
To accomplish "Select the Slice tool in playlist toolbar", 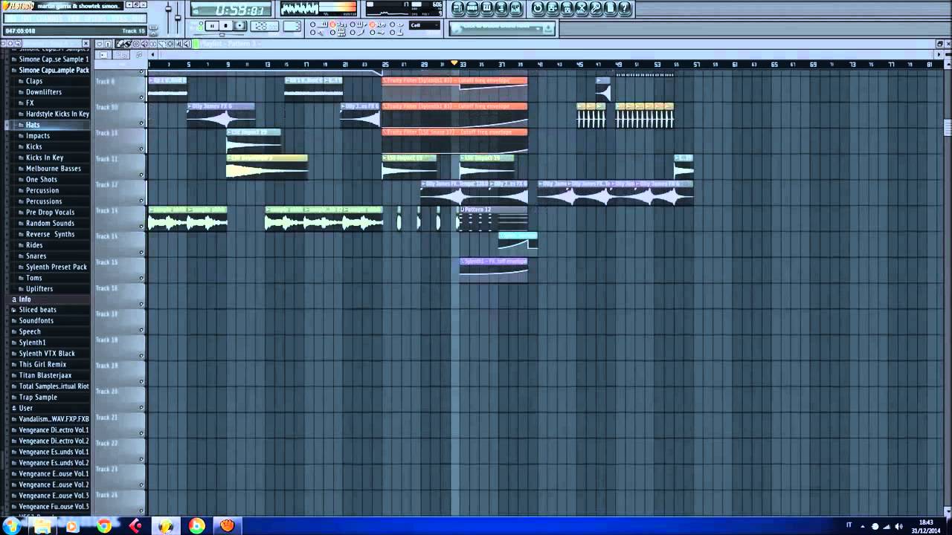I will tap(161, 44).
